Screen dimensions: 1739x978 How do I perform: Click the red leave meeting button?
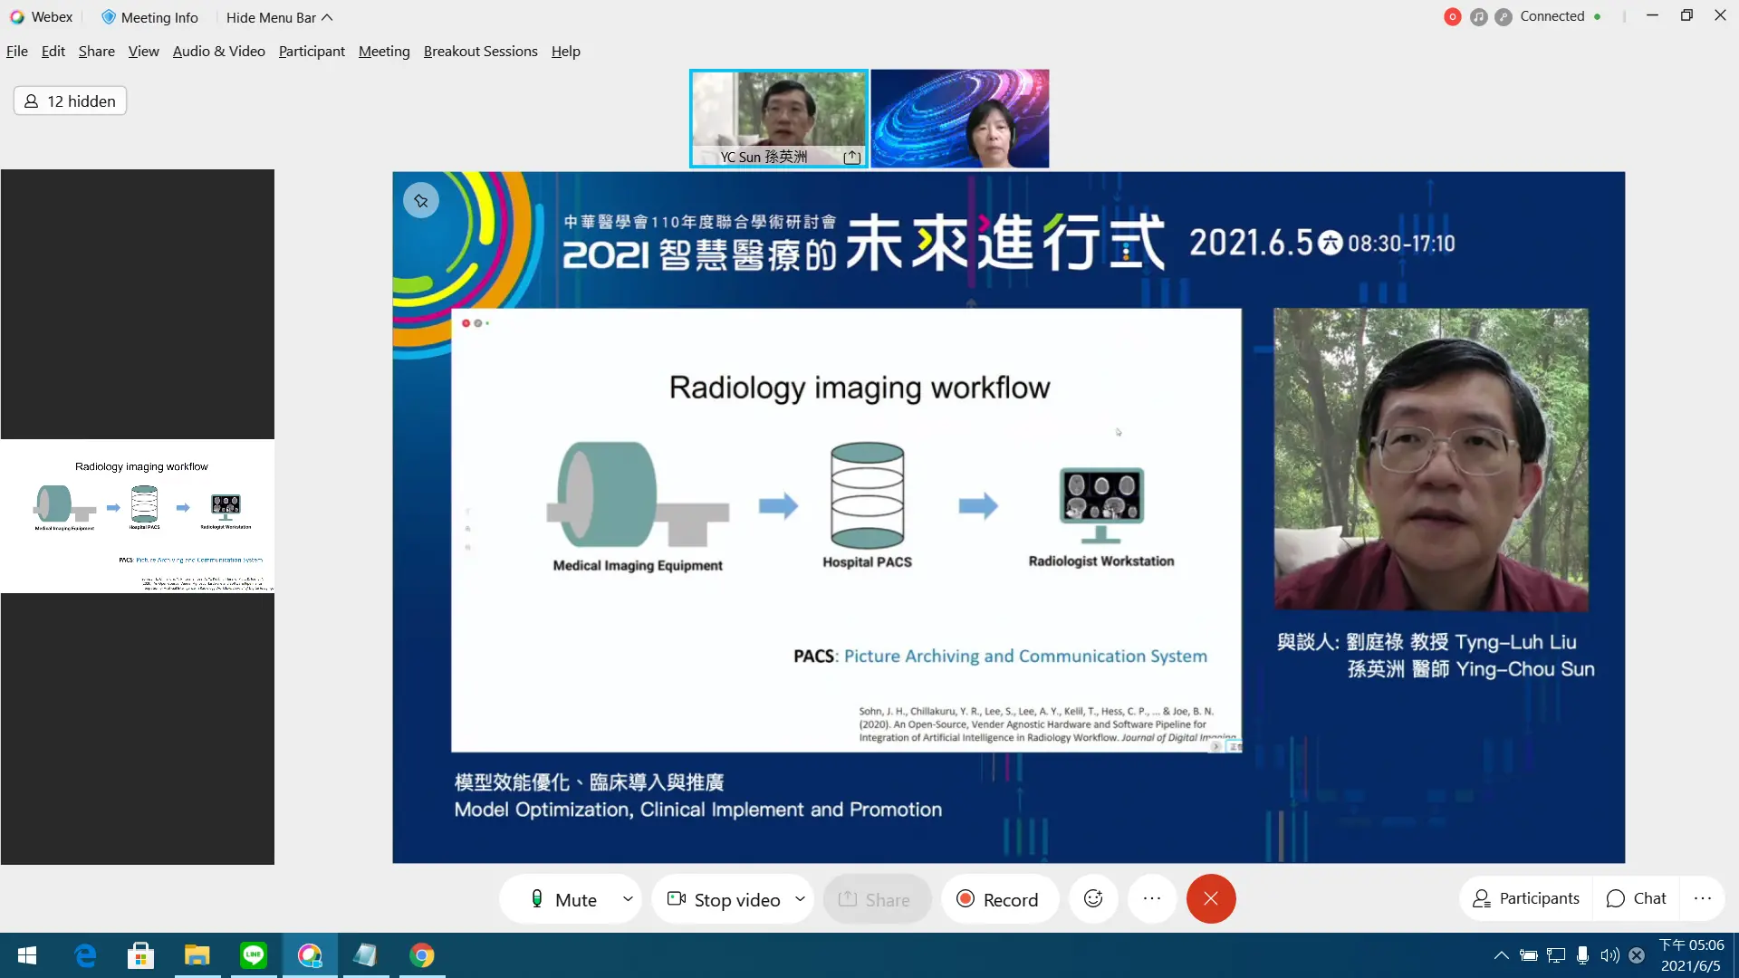tap(1211, 898)
